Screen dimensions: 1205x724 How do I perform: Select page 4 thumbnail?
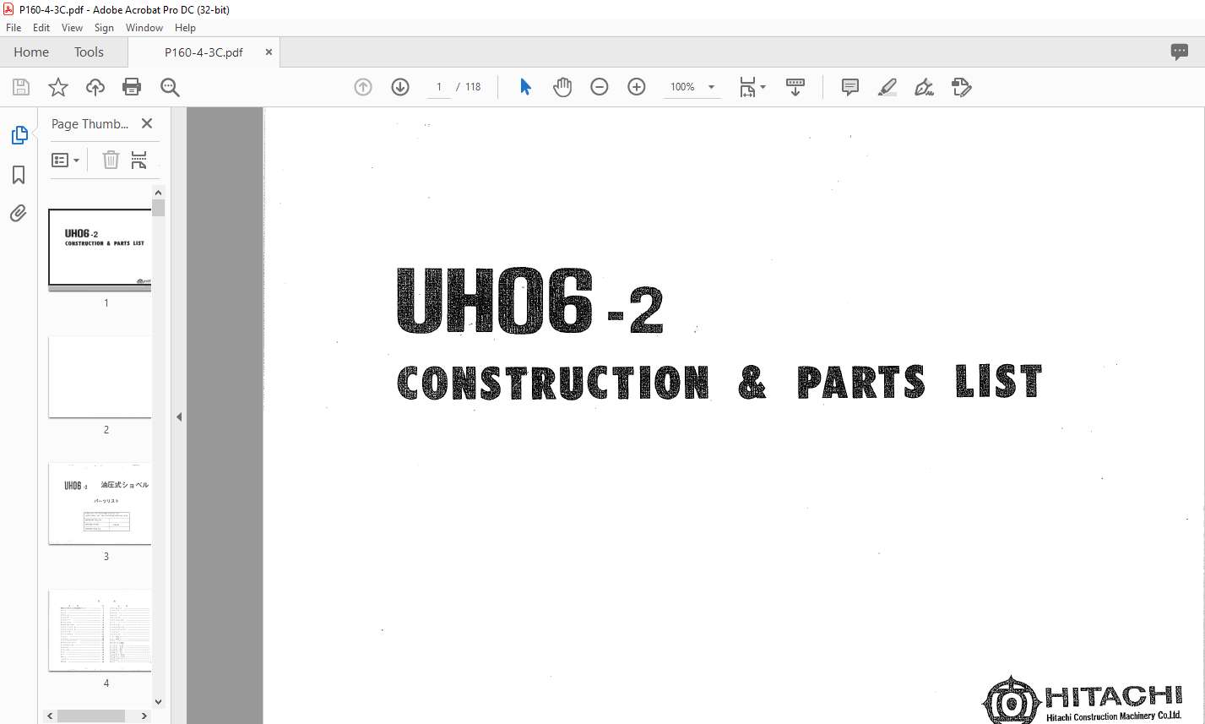pyautogui.click(x=100, y=630)
